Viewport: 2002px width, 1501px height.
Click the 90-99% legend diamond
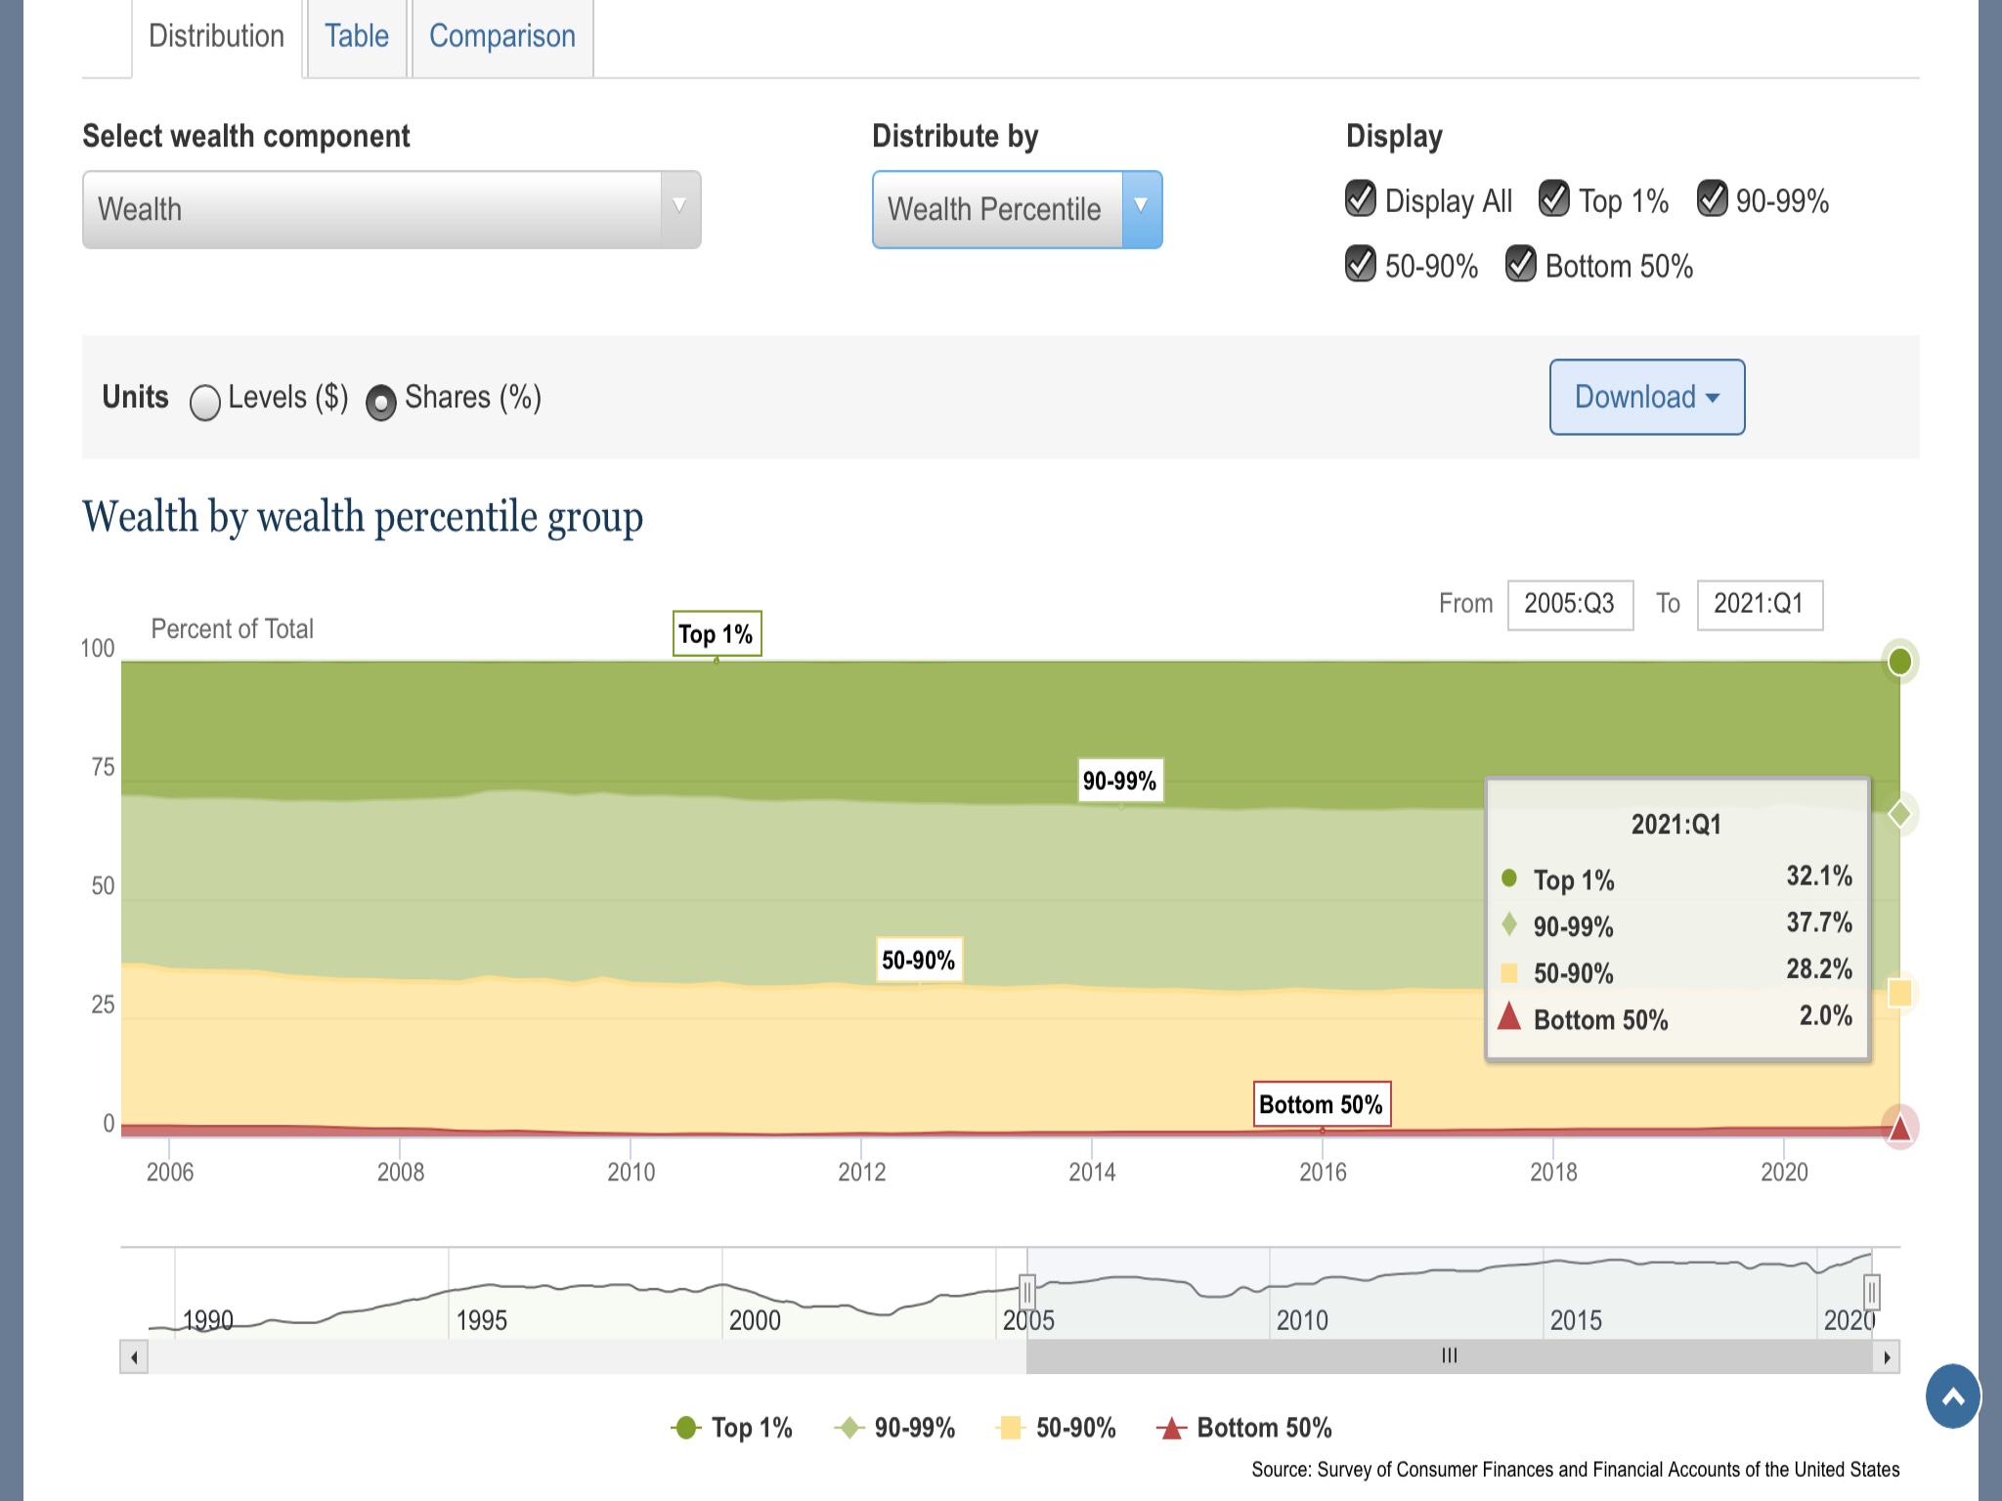click(849, 1428)
